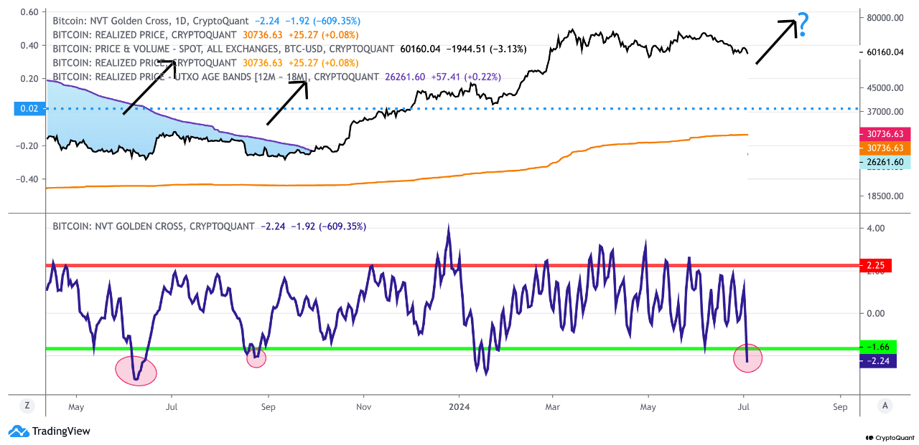This screenshot has height=445, width=919.
Task: Click the orange 30736.63 price axis label
Action: [885, 148]
